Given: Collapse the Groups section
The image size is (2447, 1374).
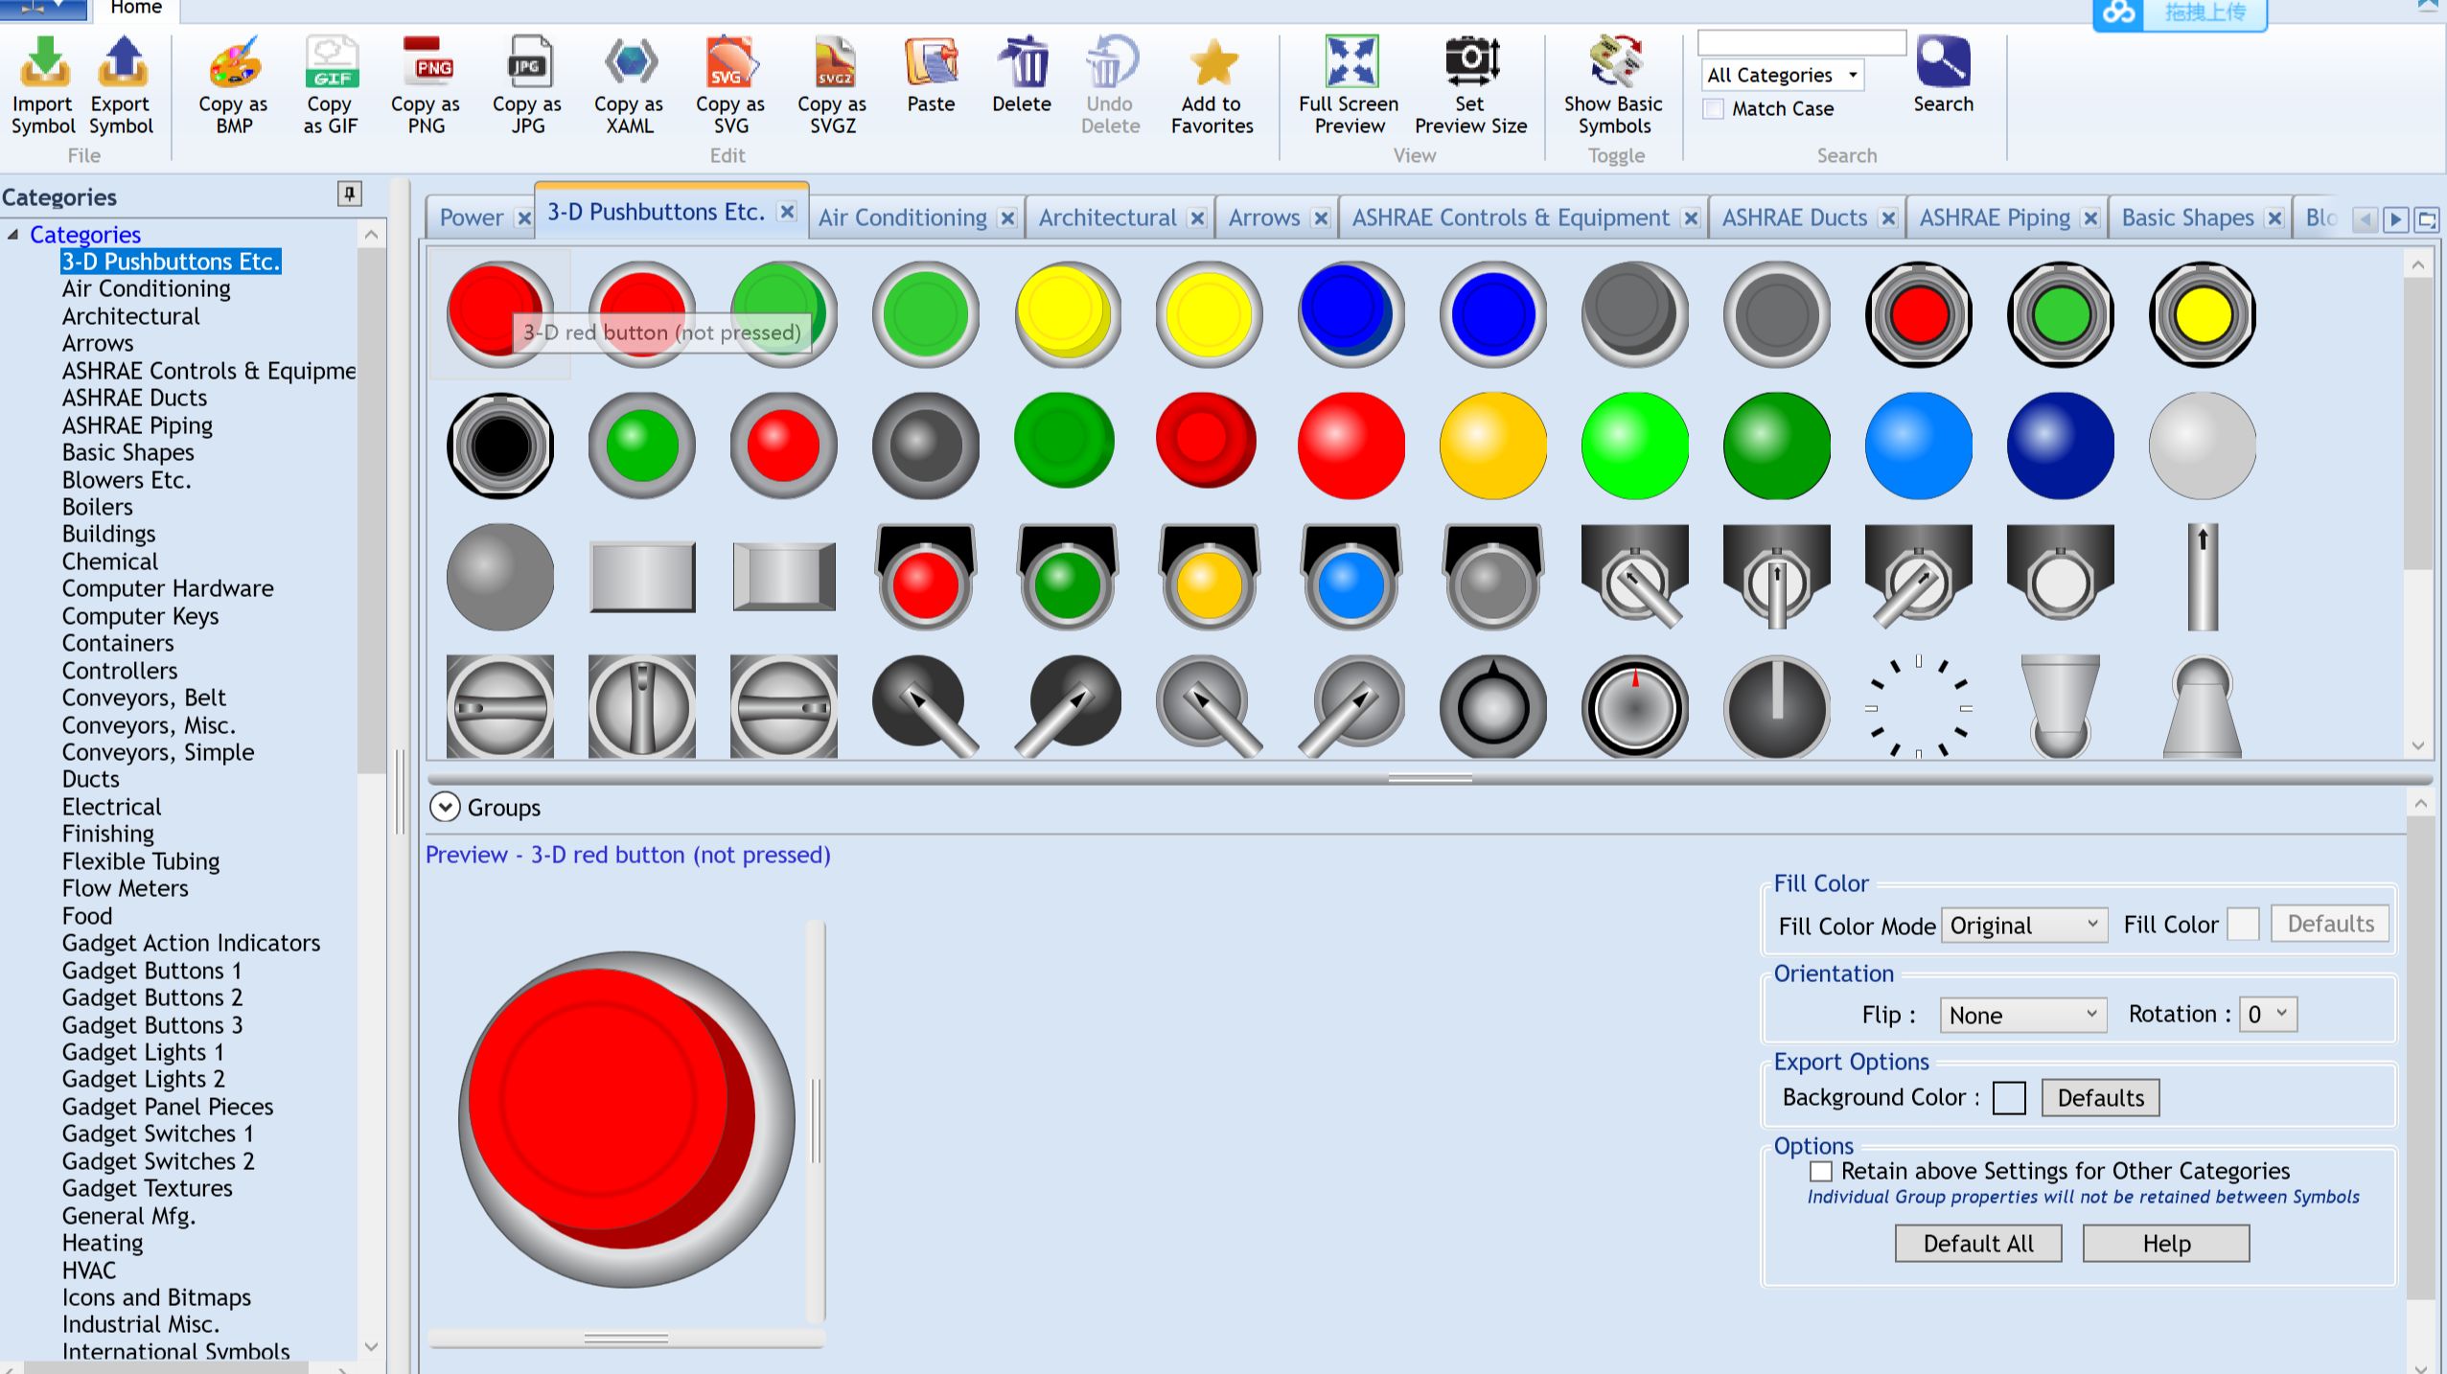Looking at the screenshot, I should click(x=444, y=807).
